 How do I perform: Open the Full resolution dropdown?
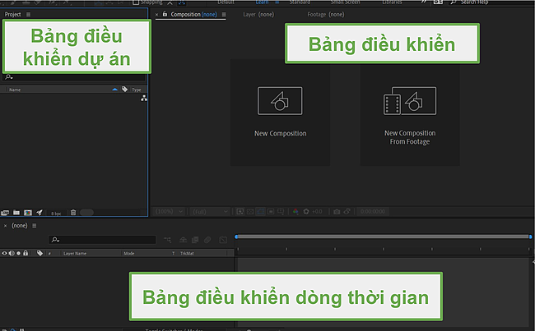209,211
